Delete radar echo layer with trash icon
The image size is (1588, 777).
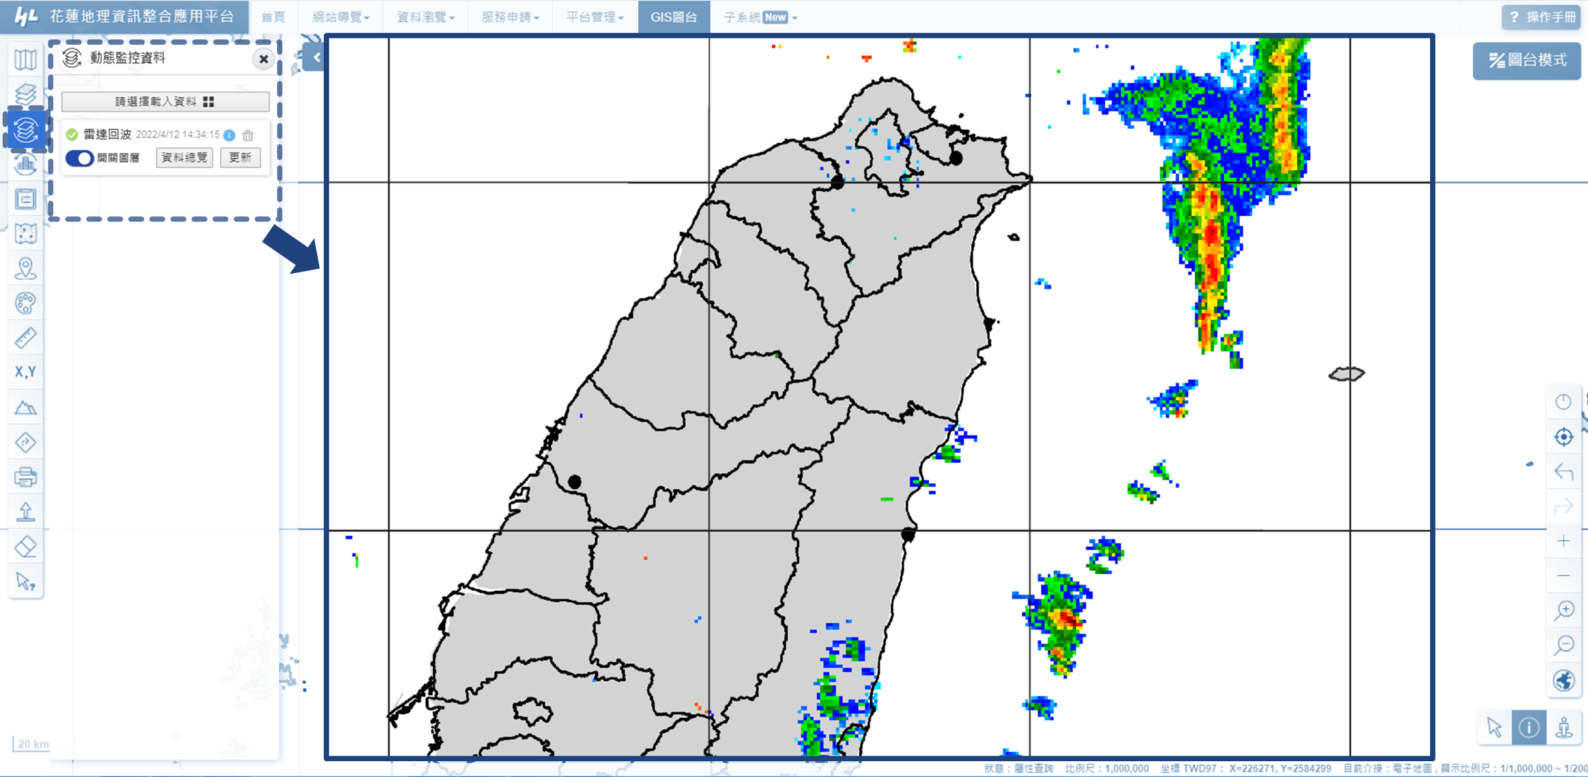[x=248, y=135]
